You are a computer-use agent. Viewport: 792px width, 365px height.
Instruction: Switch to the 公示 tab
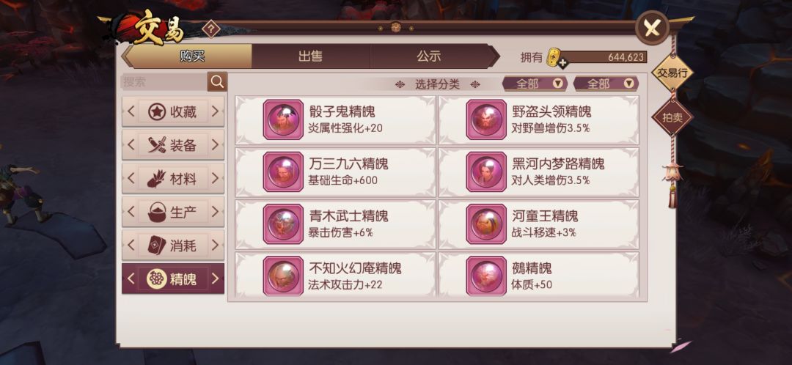coord(429,56)
